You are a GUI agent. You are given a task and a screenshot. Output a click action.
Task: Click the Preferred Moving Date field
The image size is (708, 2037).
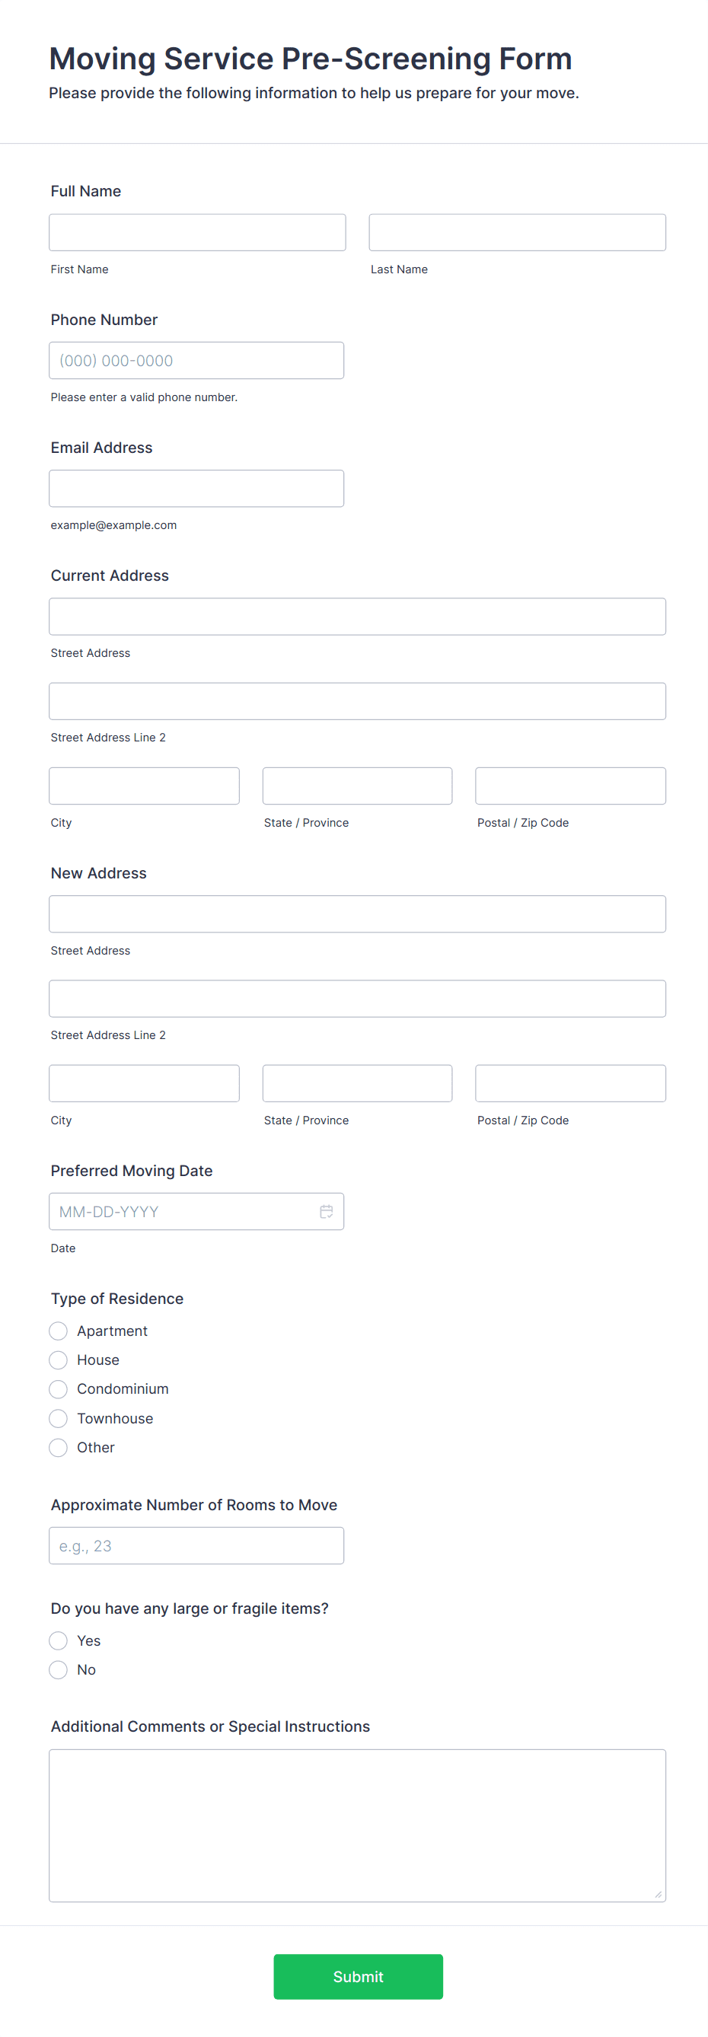coord(182,1211)
